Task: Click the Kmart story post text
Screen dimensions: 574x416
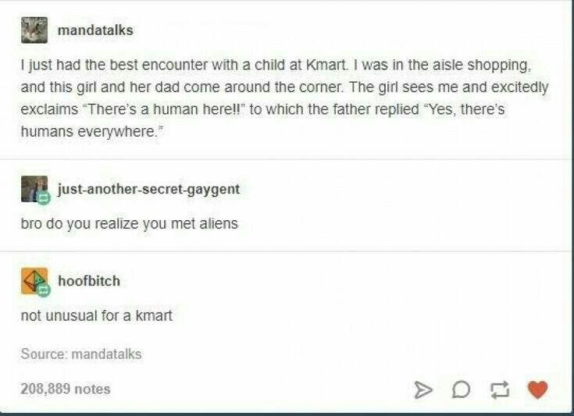Action: pos(284,98)
